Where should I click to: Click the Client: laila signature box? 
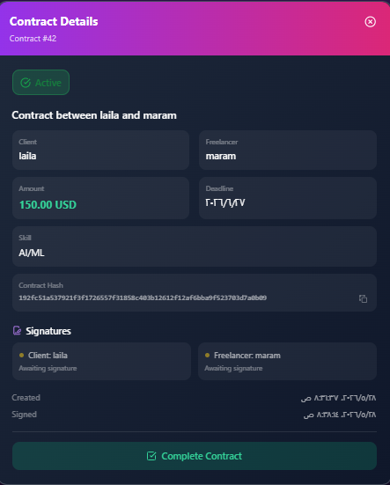[101, 361]
